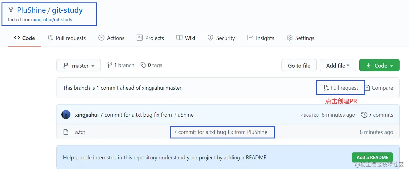
Task: Switch to the Projects tab
Action: [x=150, y=38]
